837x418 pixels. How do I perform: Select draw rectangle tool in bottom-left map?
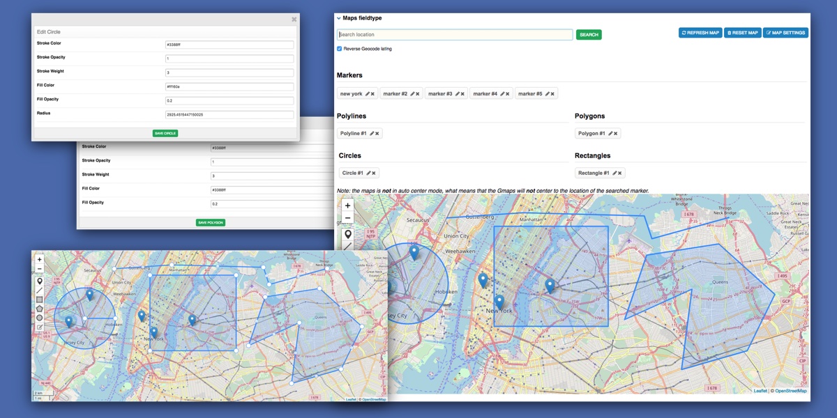[39, 300]
